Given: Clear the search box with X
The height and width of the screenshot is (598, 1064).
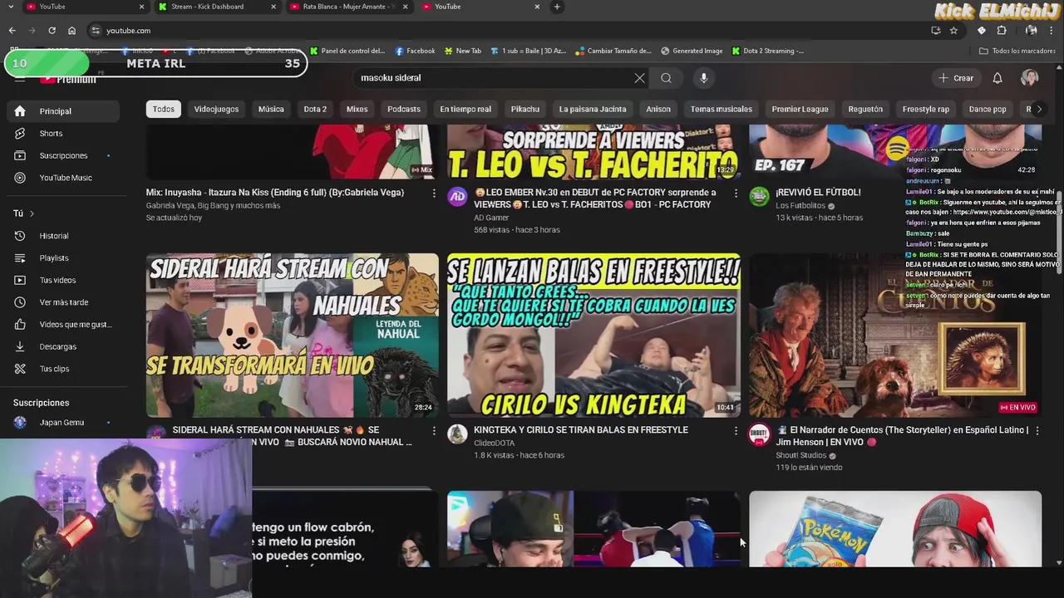Looking at the screenshot, I should [x=639, y=78].
